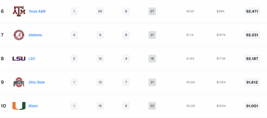Click LSU's score badge 92.187
Viewport: 267px width, 118px height.
252,58
